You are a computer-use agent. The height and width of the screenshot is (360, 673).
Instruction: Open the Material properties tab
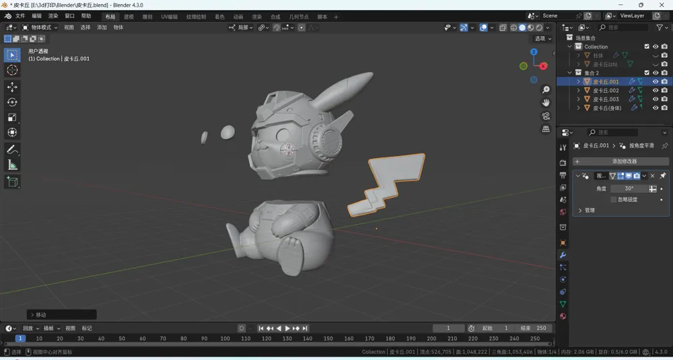[x=563, y=316]
